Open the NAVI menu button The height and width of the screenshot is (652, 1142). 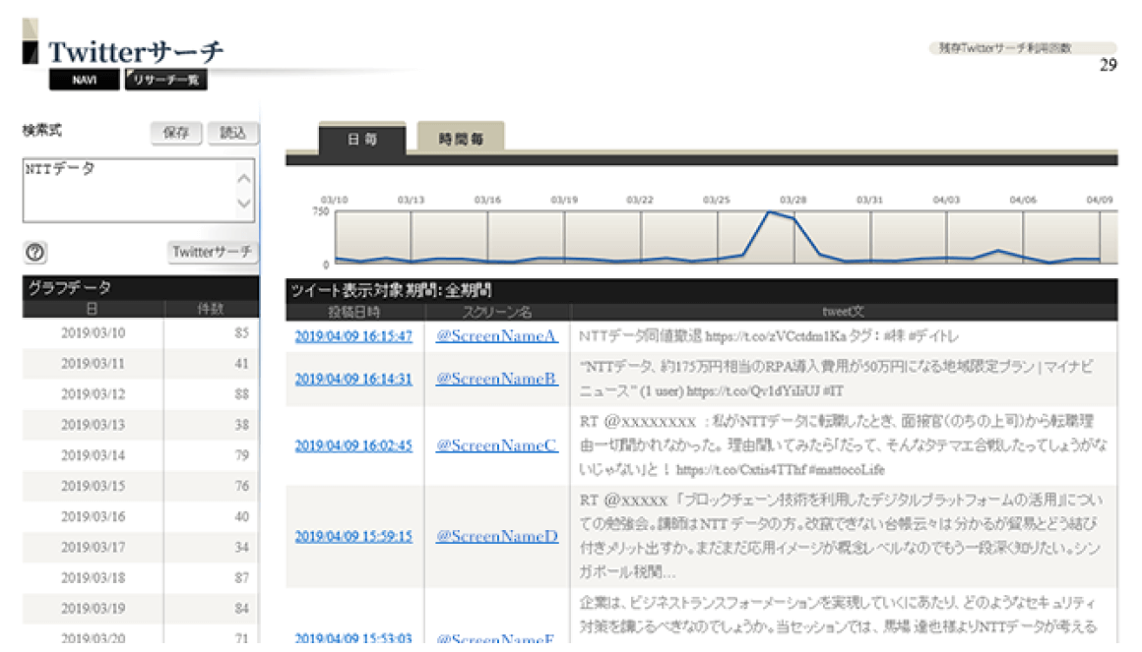84,81
